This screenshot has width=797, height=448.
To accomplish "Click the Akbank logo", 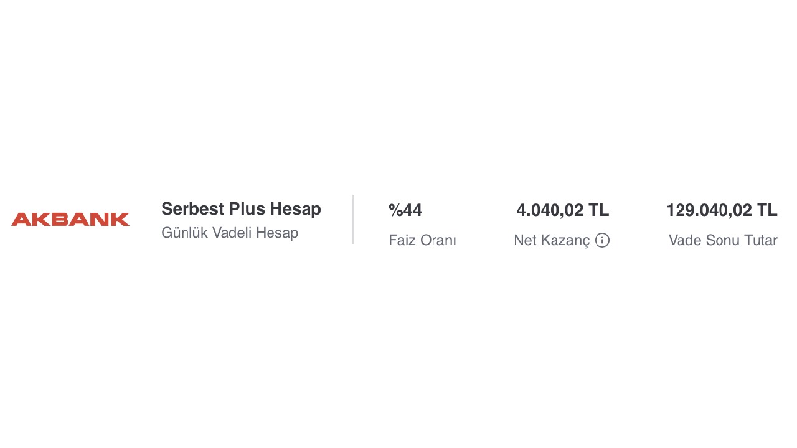I will (70, 219).
